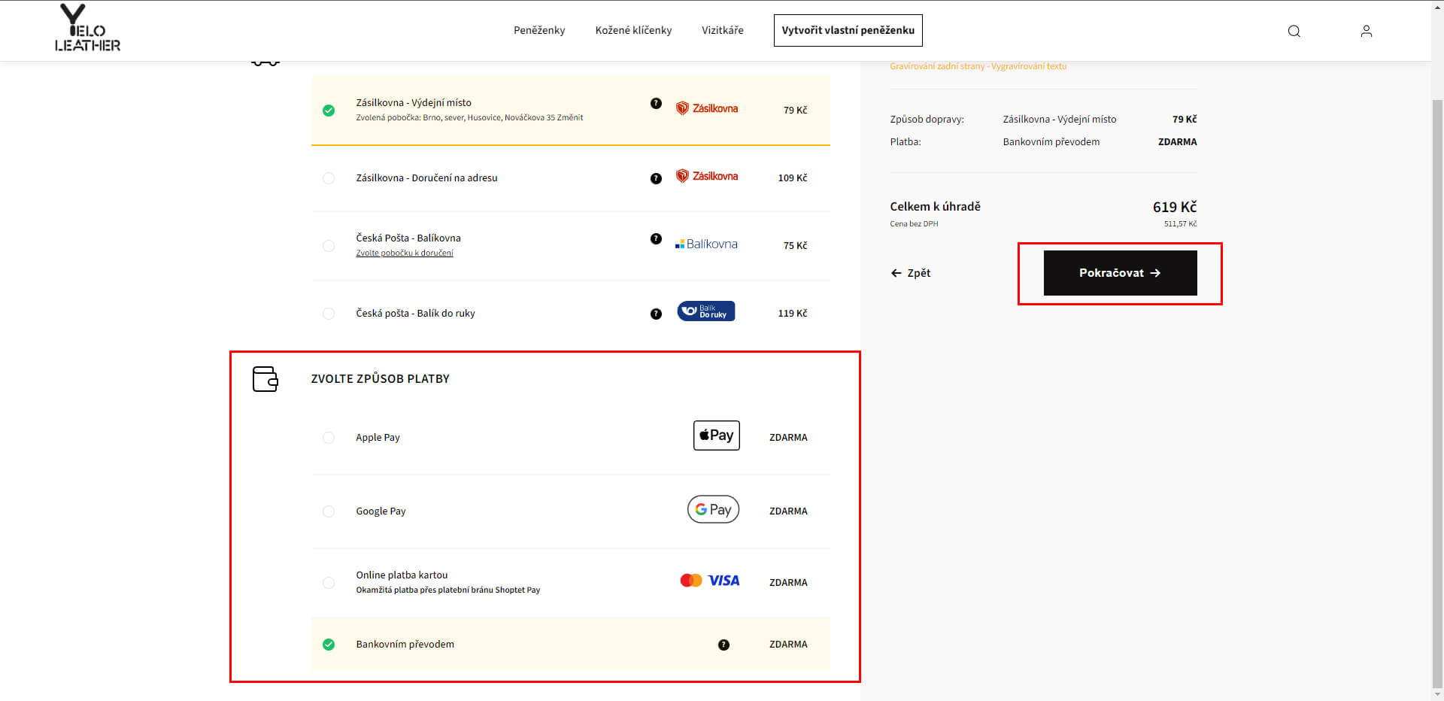1444x701 pixels.
Task: Open the Vizitkáře menu
Action: coord(722,30)
